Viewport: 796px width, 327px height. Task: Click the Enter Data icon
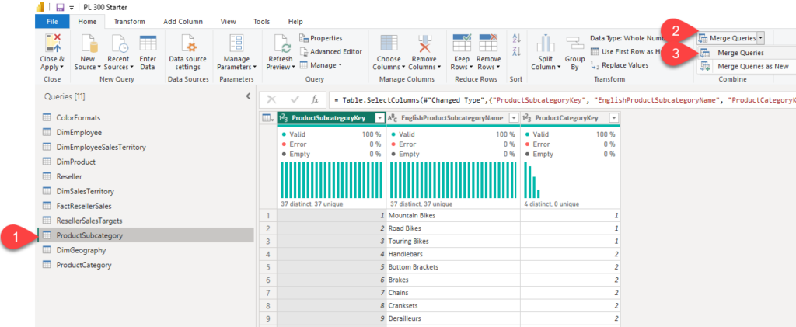tap(147, 43)
